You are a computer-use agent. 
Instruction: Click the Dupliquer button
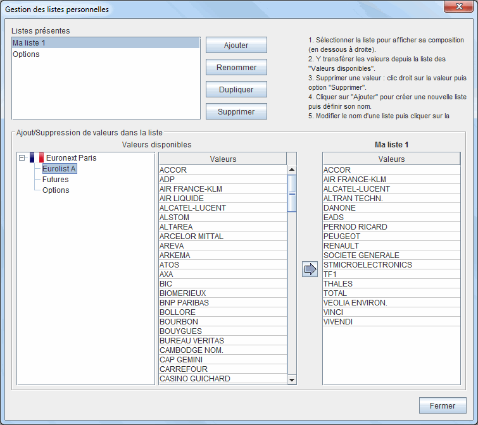point(236,89)
